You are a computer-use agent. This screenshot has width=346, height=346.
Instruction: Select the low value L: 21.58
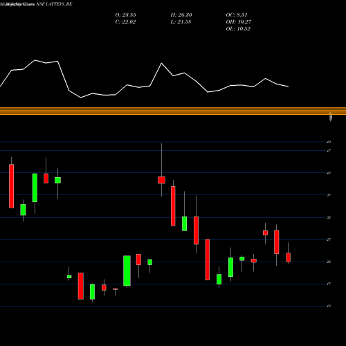pyautogui.click(x=181, y=22)
